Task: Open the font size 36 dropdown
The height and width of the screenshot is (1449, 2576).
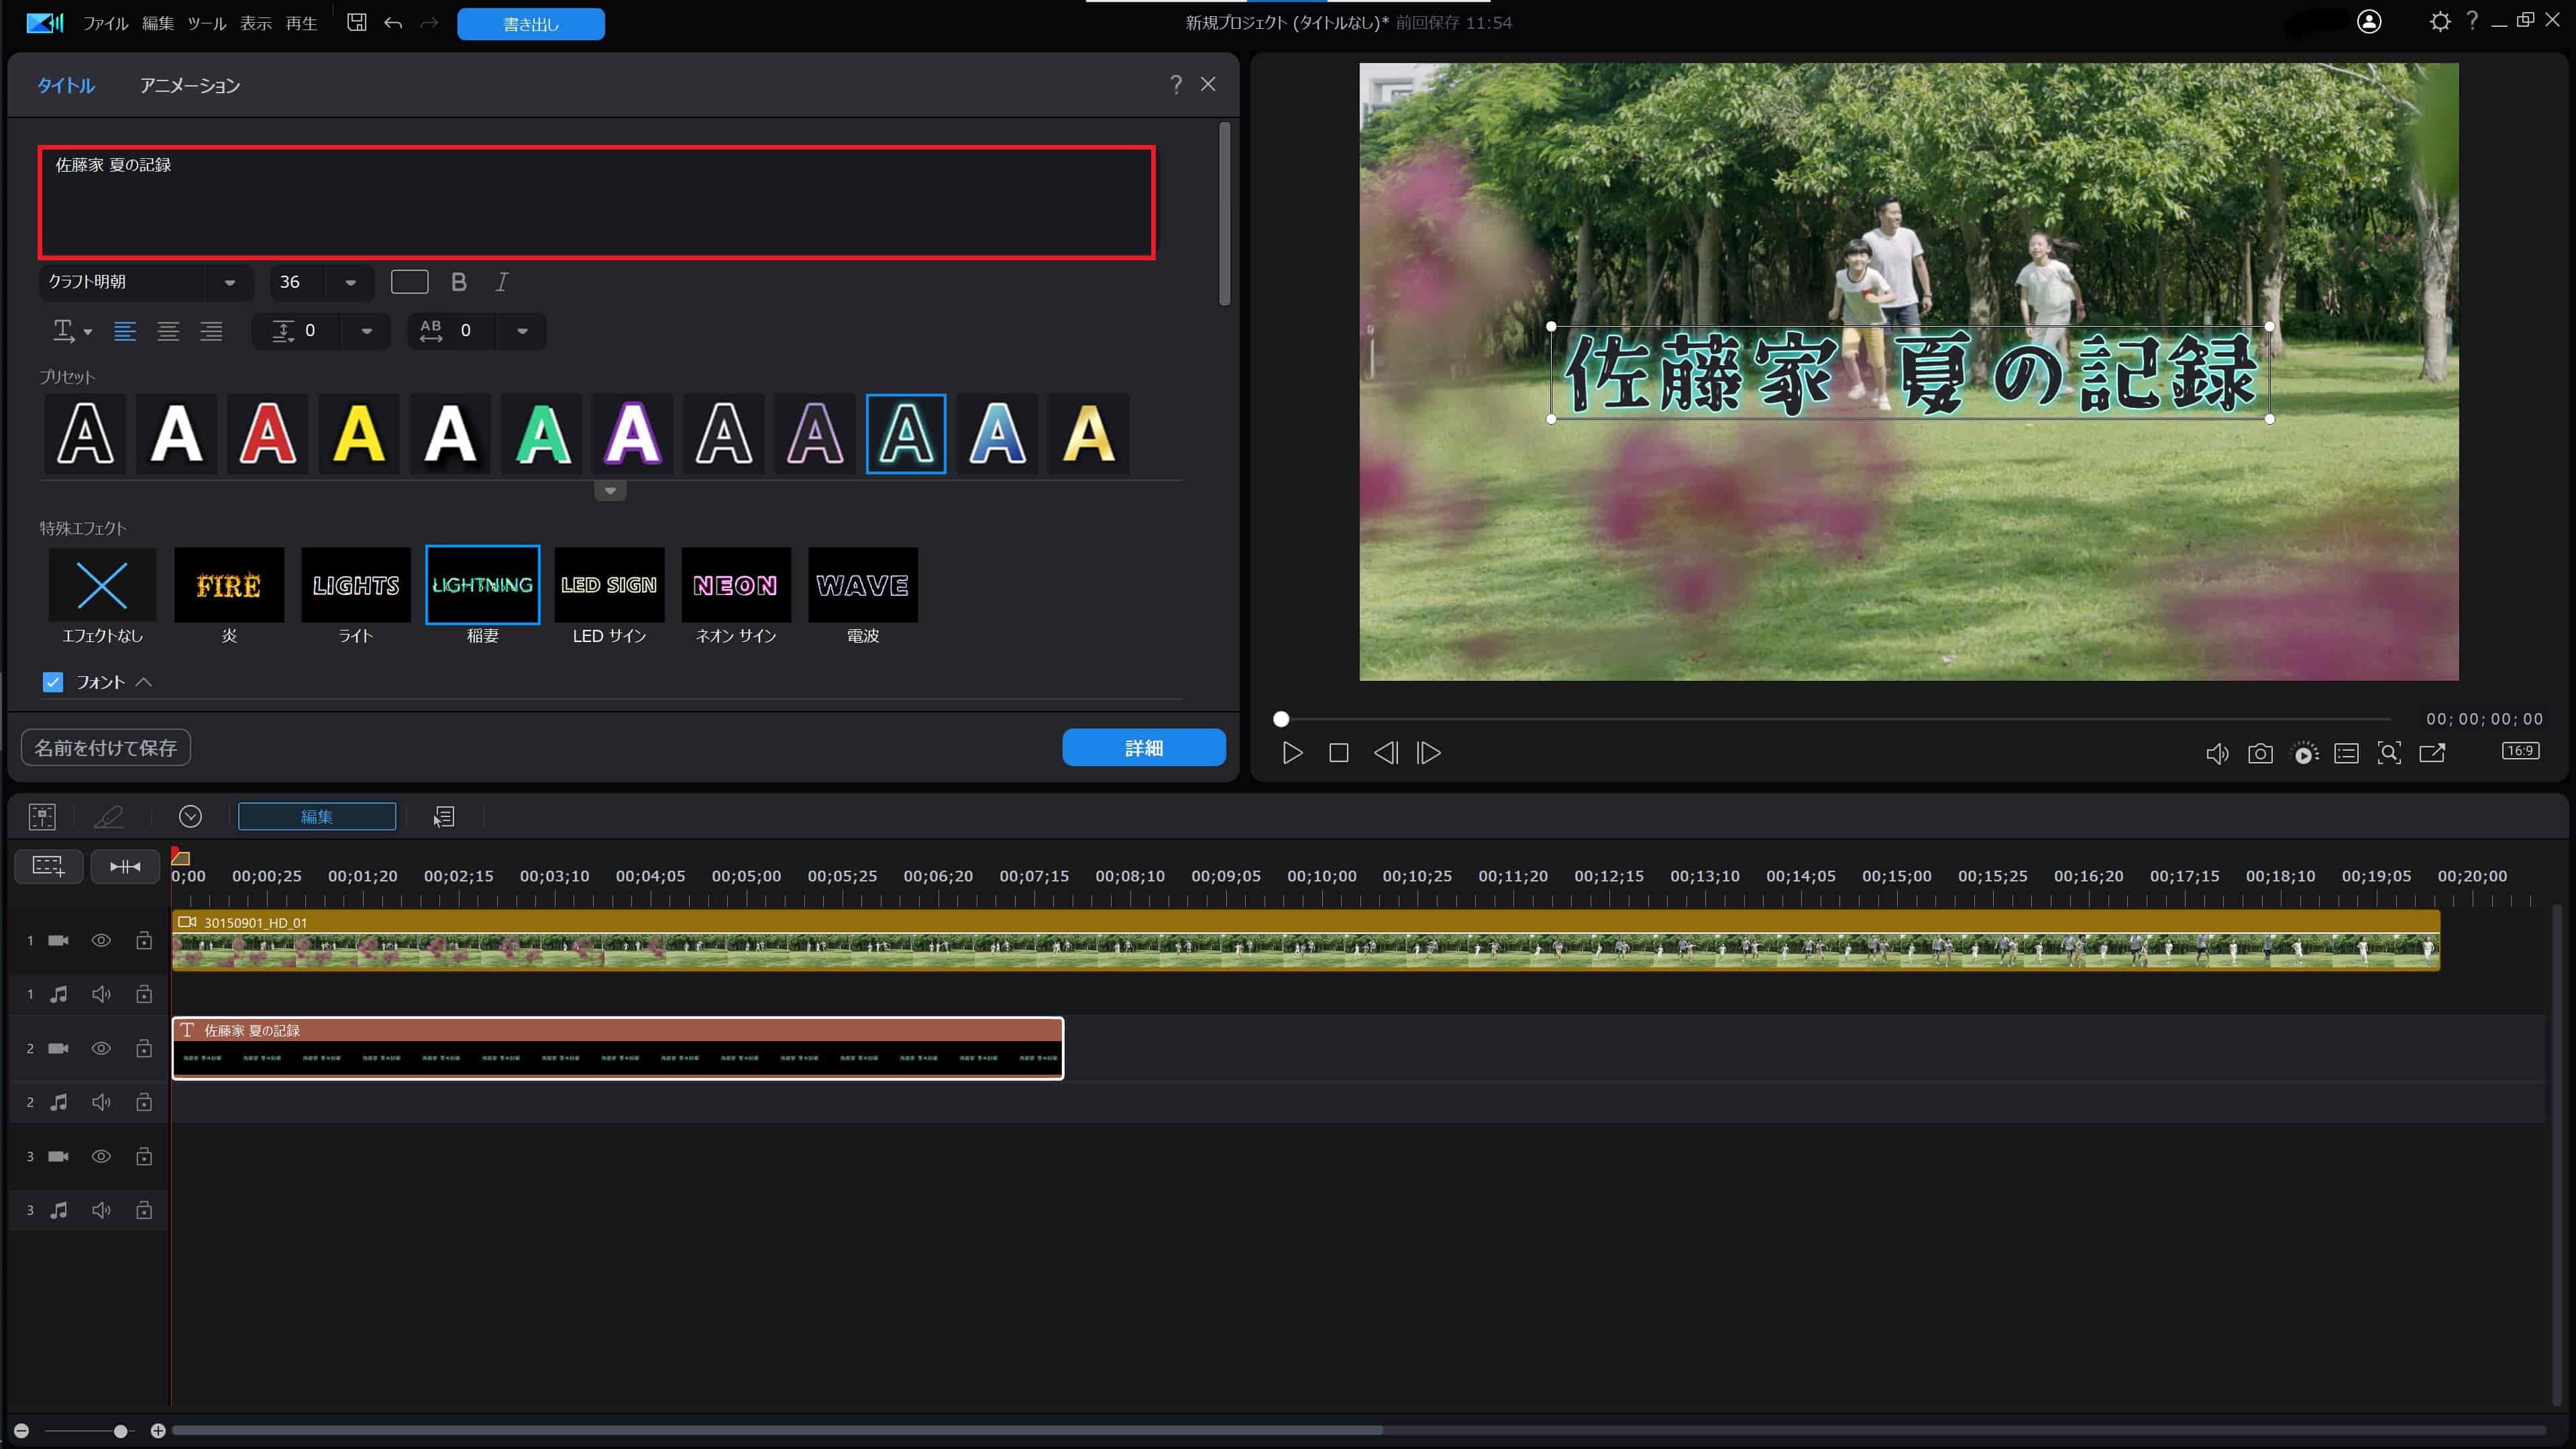Action: [350, 283]
